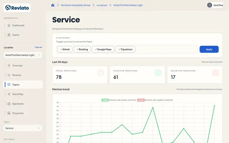Click the Appraisals icon
This screenshot has height=143, width=229.
pos(9,104)
